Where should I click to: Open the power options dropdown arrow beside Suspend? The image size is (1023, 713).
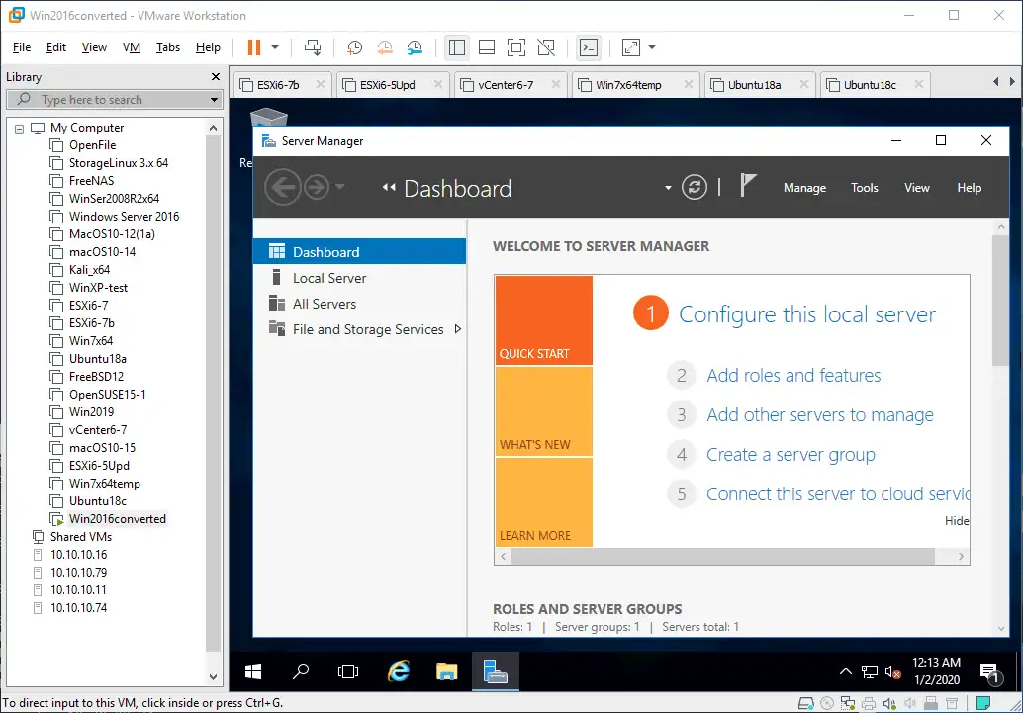click(x=275, y=47)
